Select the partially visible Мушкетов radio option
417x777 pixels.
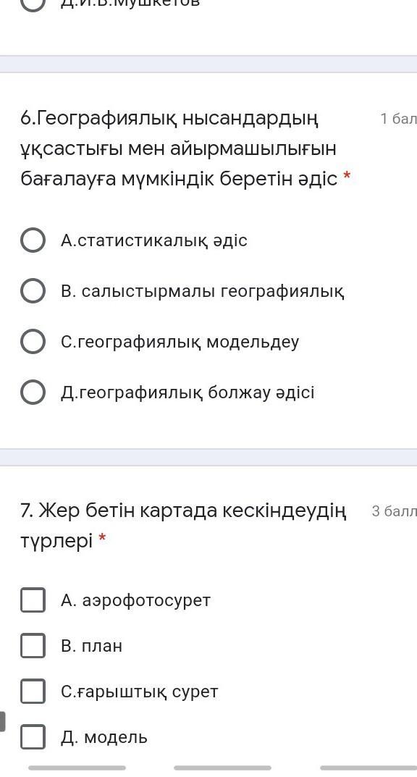(x=33, y=4)
